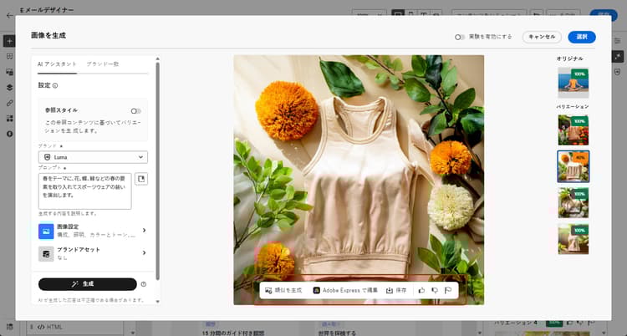The image size is (627, 336).
Task: Select the original yoga image thumbnail
Action: [573, 84]
